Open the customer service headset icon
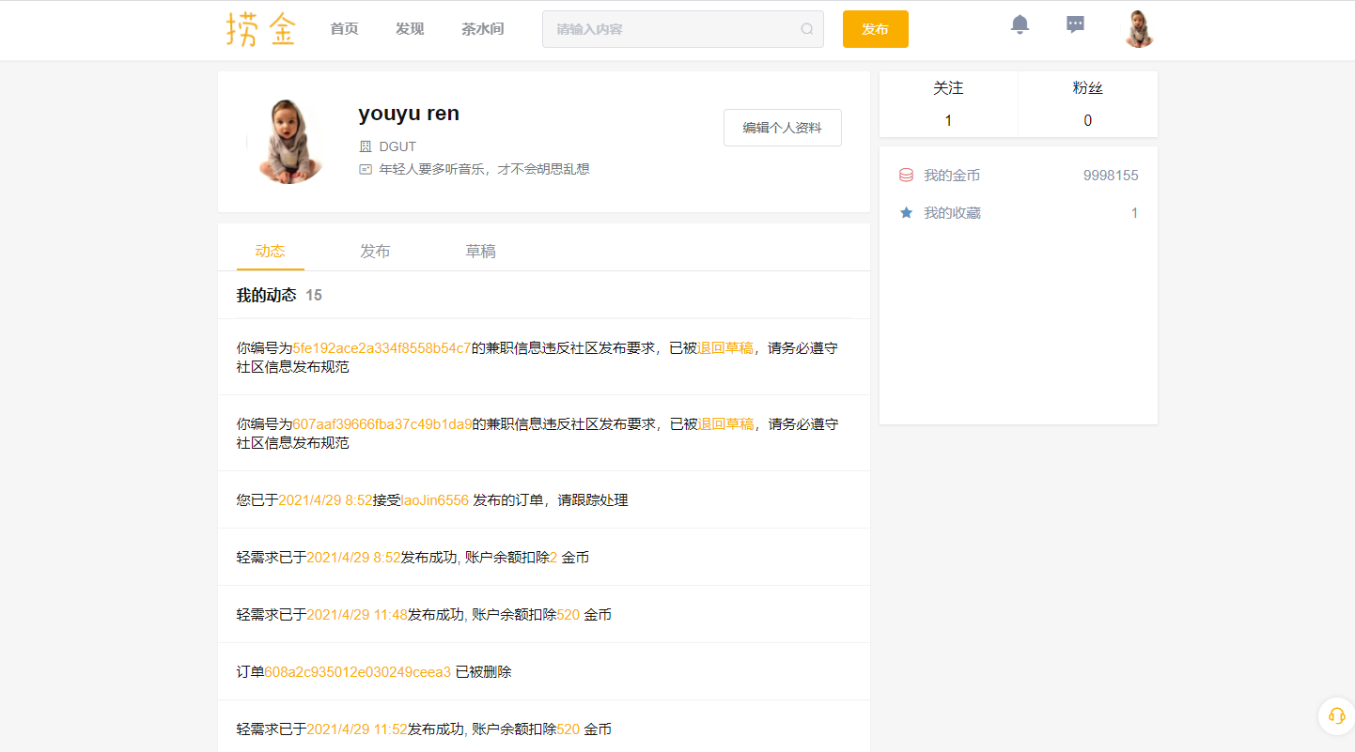This screenshot has width=1355, height=752. tap(1336, 715)
